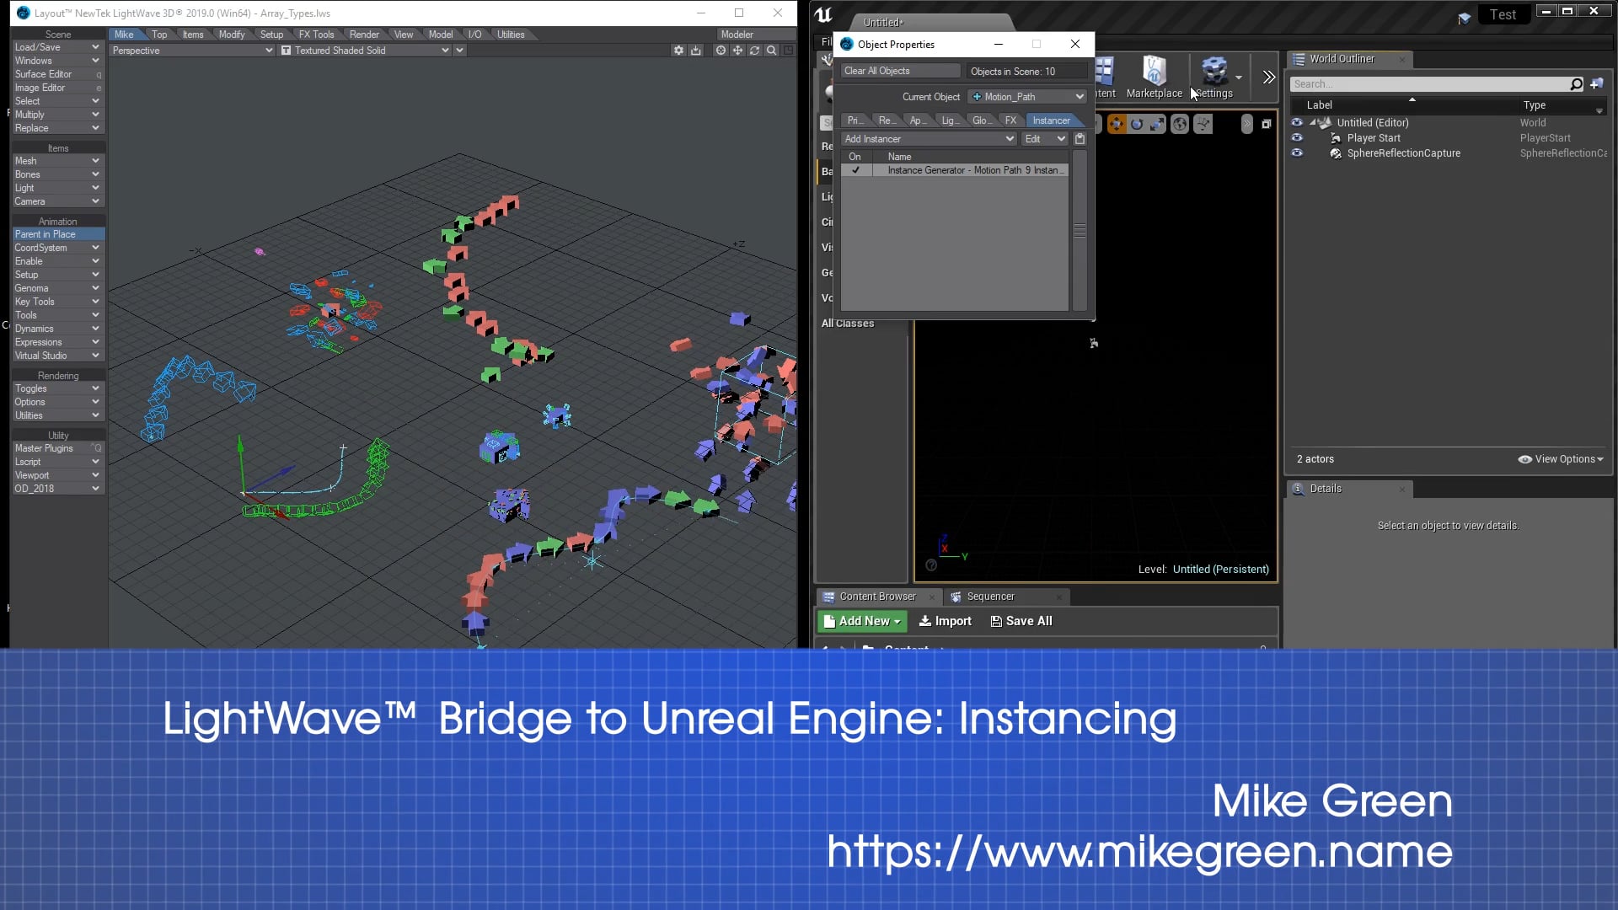Toggle visibility eye for Player Start
The image size is (1618, 910).
(x=1297, y=138)
